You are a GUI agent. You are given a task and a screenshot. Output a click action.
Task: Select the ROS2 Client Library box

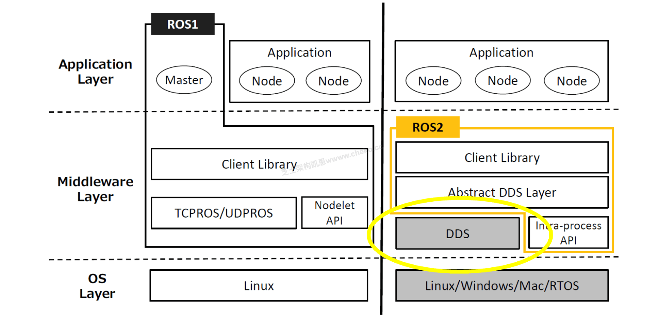(x=502, y=158)
